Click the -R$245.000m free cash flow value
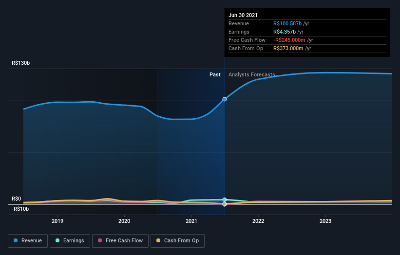The width and height of the screenshot is (400, 255). 289,40
